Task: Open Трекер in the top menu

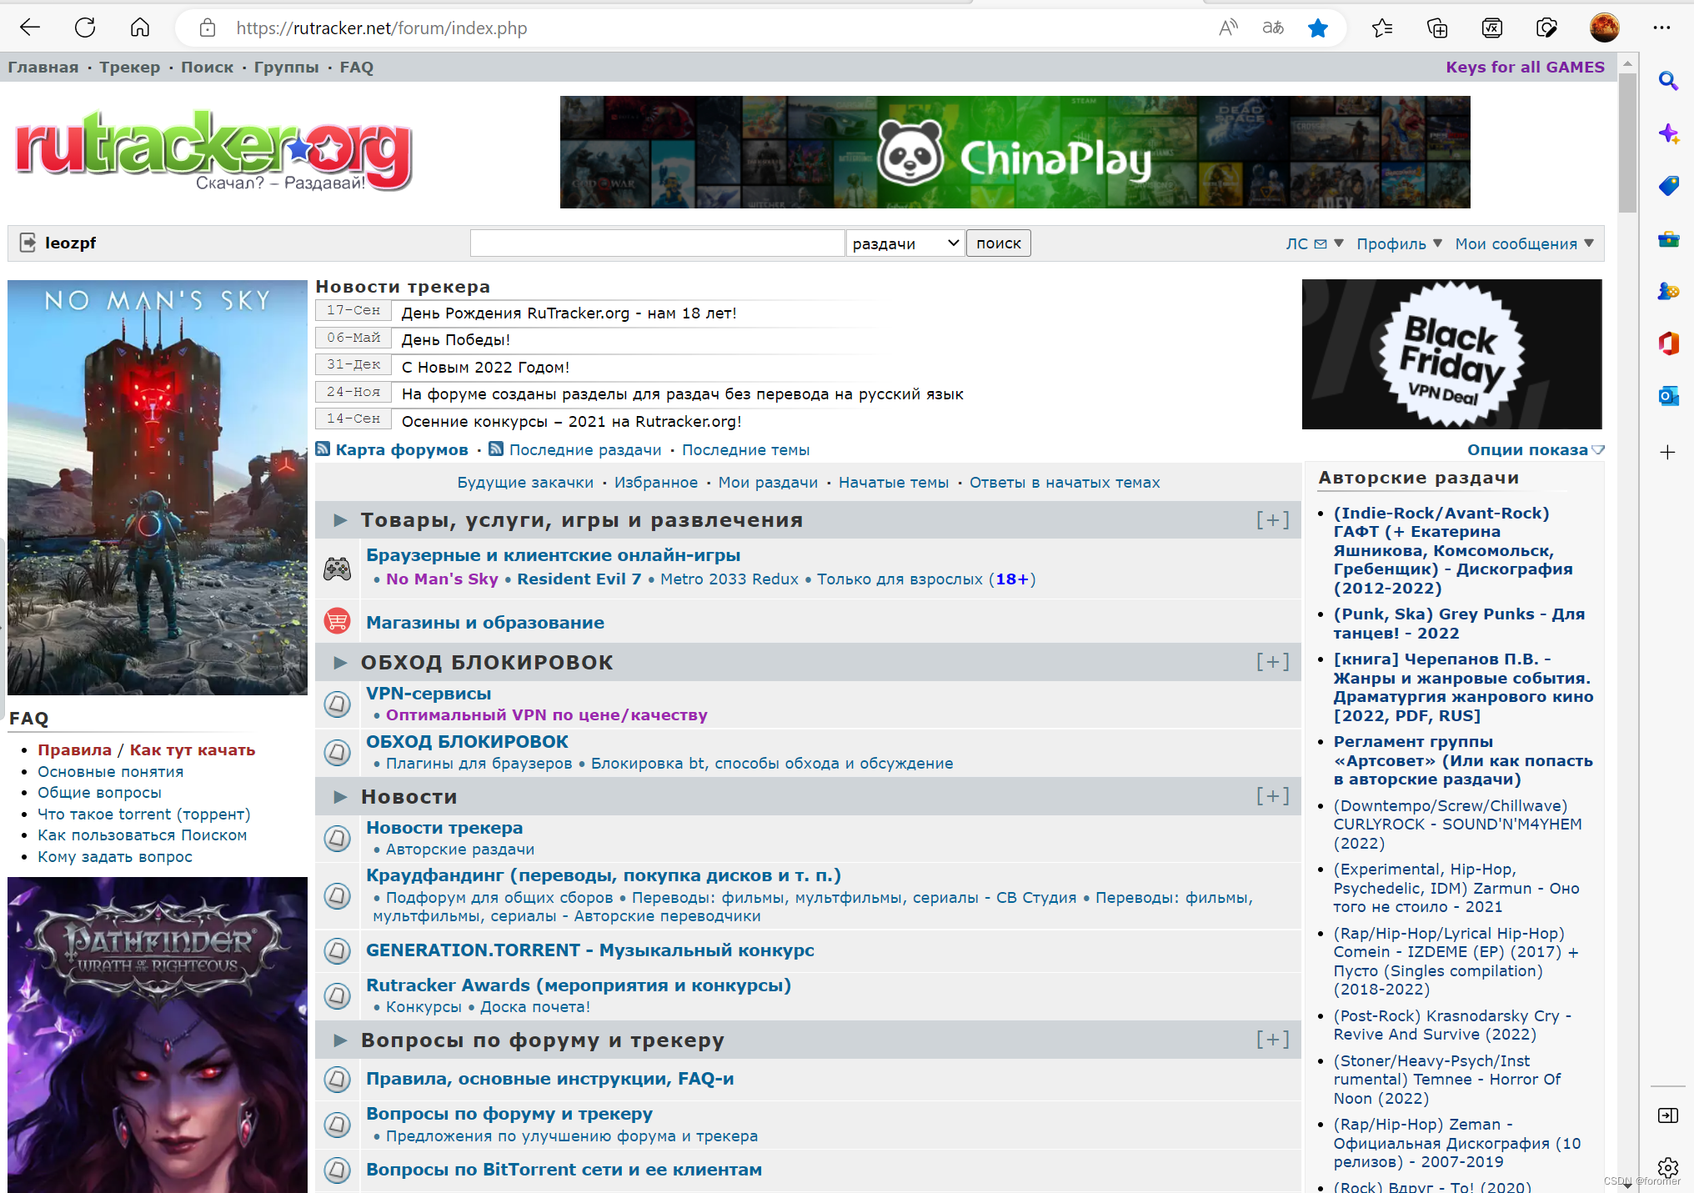Action: [130, 68]
